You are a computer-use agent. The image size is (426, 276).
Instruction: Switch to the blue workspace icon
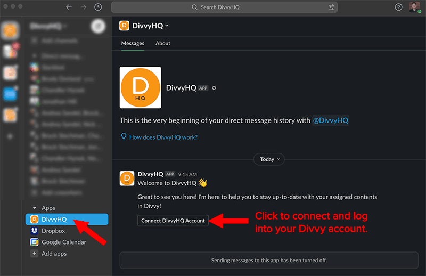(x=10, y=94)
